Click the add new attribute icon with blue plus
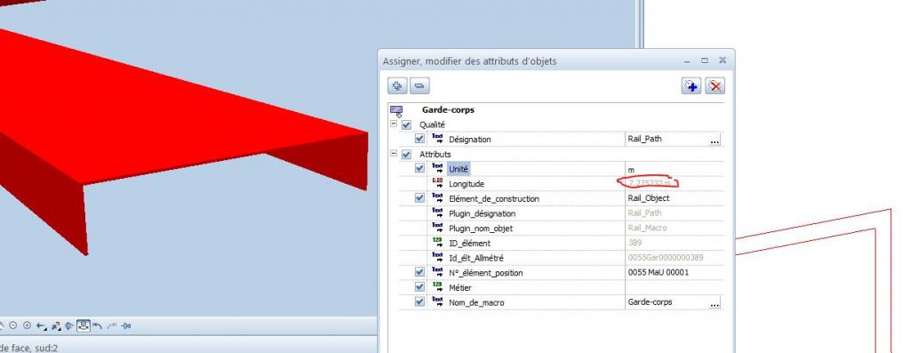 coord(691,86)
